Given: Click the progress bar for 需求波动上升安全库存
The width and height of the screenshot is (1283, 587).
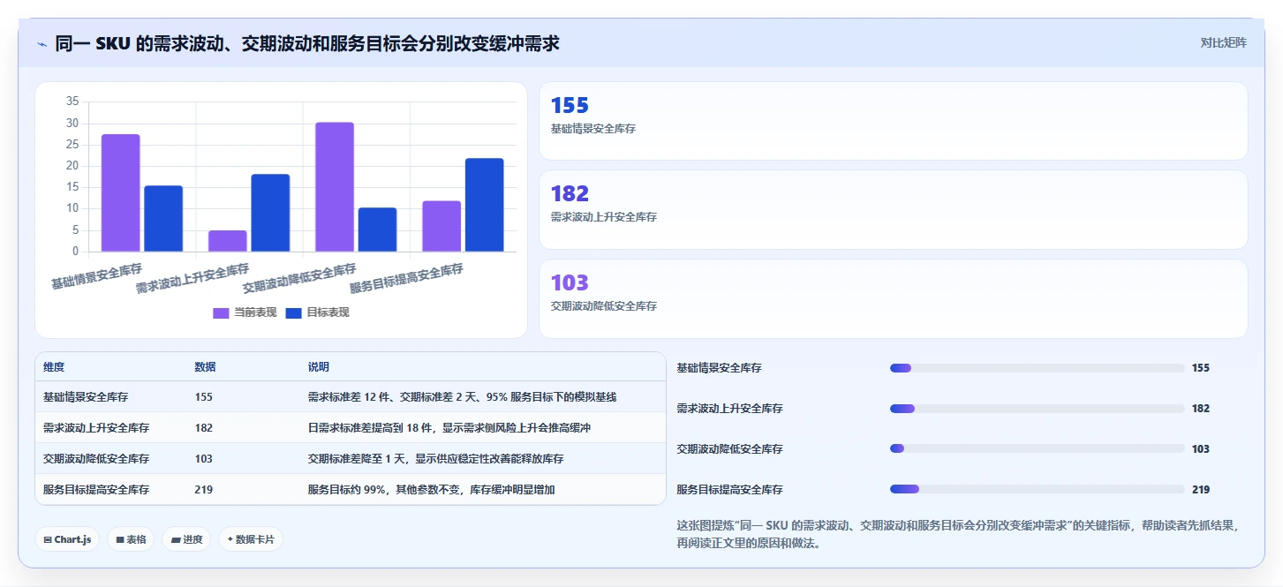Looking at the screenshot, I should (1037, 409).
